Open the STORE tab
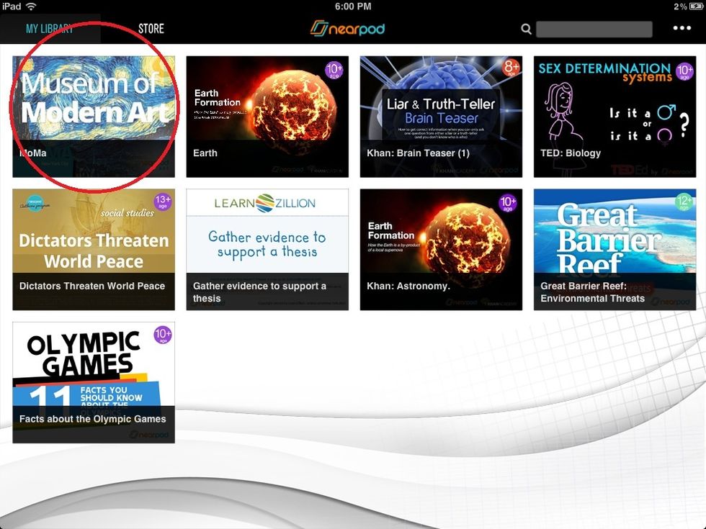This screenshot has width=706, height=529. 151,28
